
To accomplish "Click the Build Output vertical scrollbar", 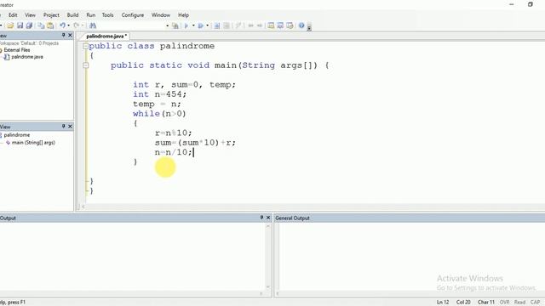I will click(268, 257).
